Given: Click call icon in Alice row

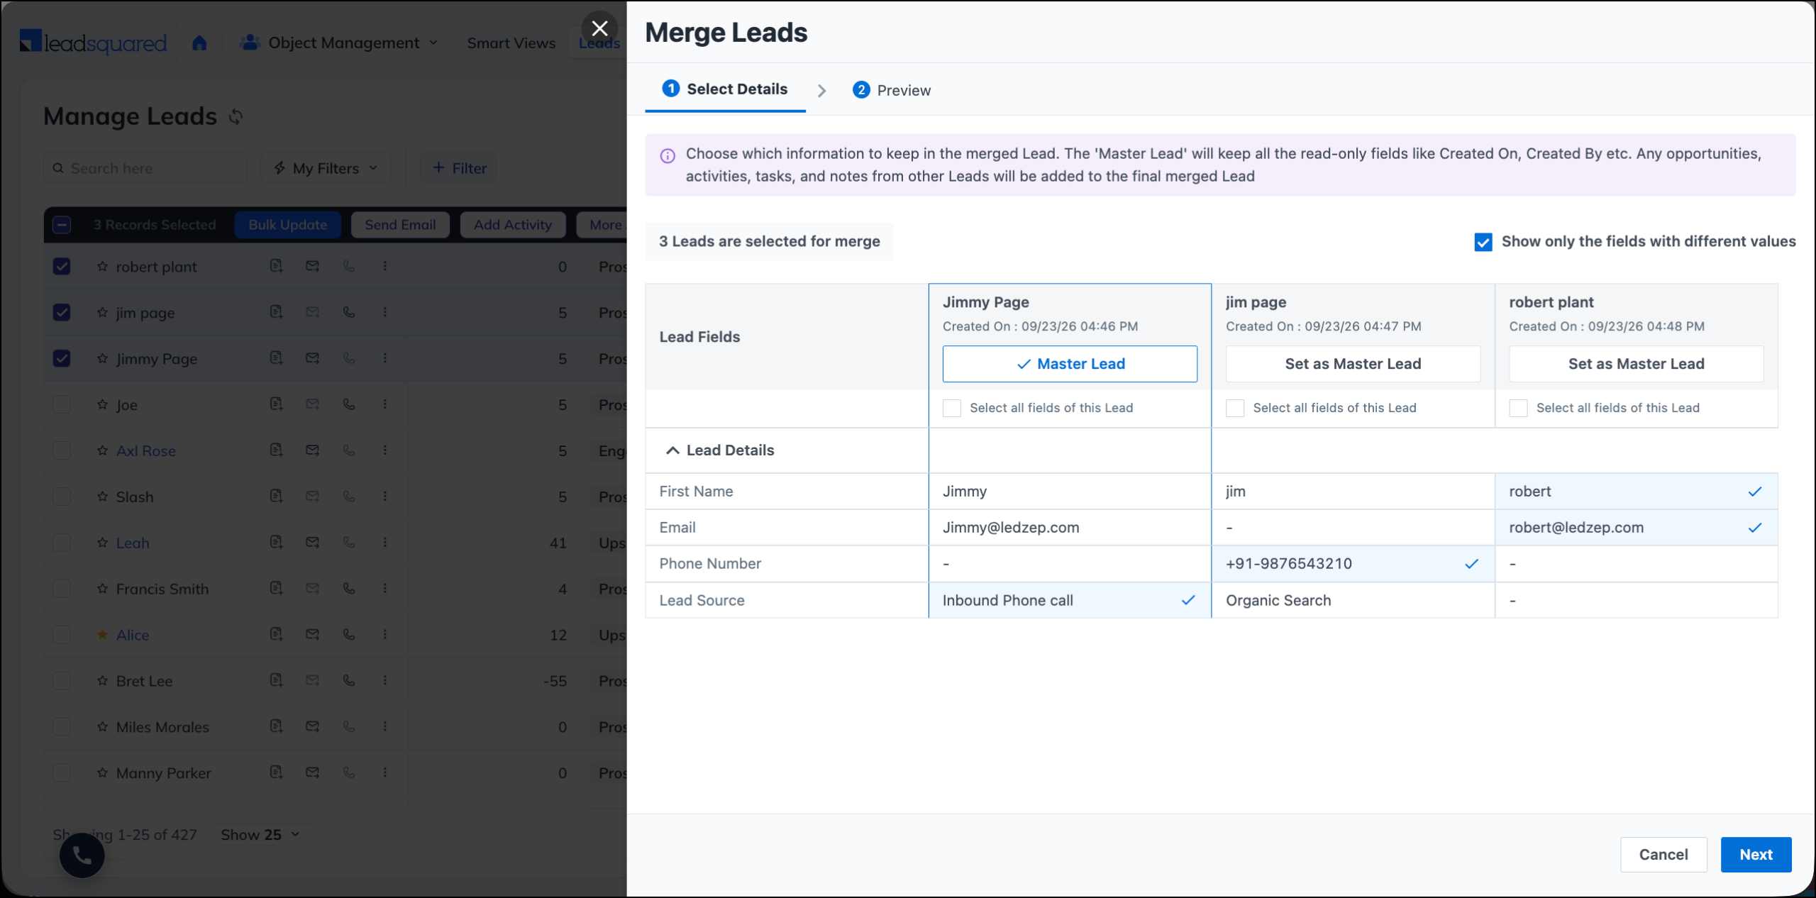Looking at the screenshot, I should pyautogui.click(x=349, y=634).
